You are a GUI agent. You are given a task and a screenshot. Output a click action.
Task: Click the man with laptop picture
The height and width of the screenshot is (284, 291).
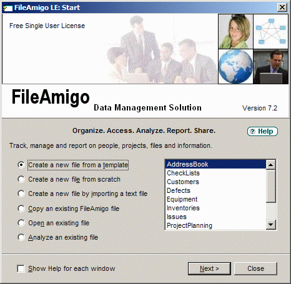270,66
